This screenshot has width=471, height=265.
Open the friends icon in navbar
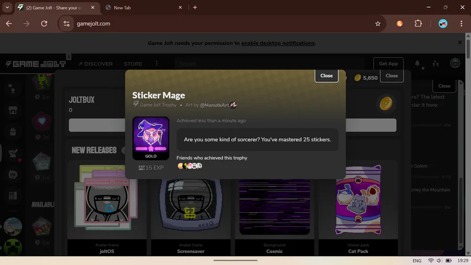[435, 63]
